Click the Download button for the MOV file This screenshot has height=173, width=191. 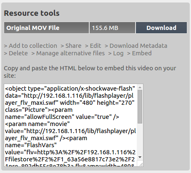[x=161, y=28]
